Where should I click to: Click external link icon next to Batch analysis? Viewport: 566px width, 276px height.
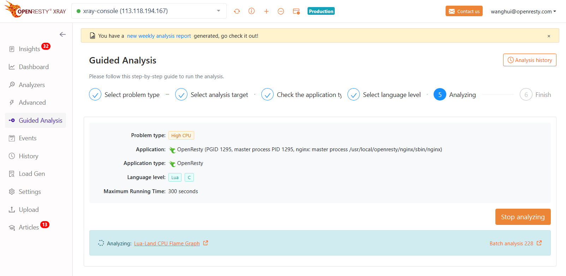point(539,243)
